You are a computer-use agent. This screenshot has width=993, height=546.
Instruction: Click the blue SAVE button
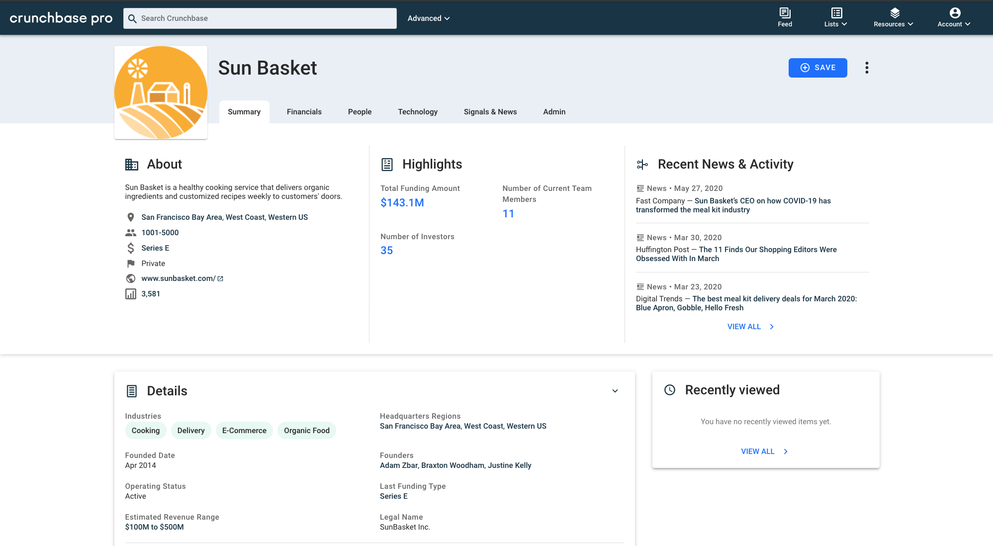tap(818, 68)
